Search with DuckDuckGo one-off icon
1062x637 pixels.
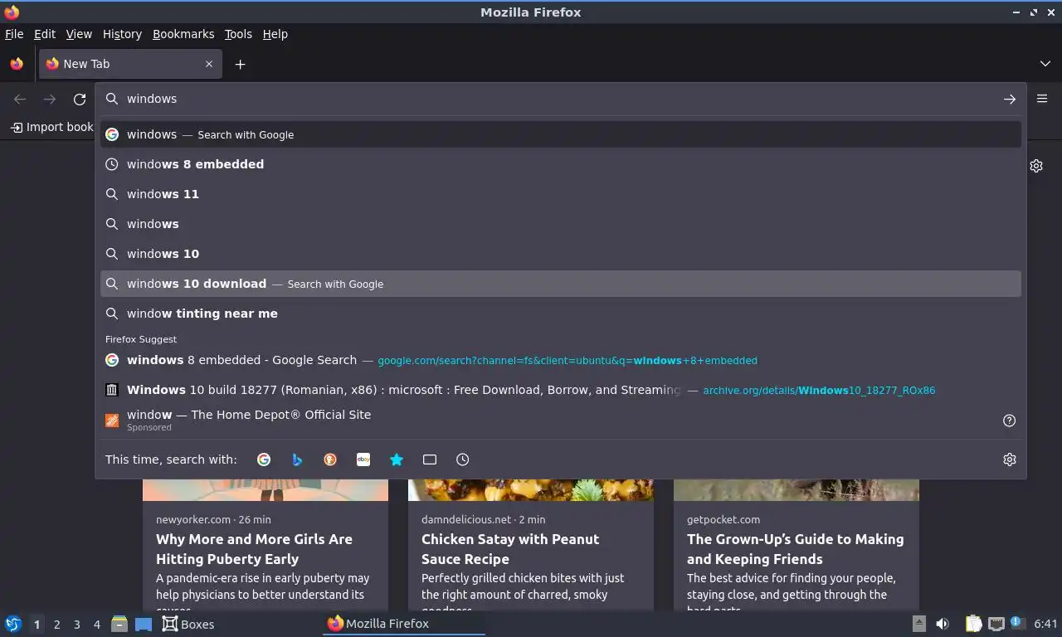click(x=330, y=460)
